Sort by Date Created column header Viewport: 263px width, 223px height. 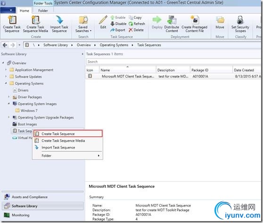247,70
